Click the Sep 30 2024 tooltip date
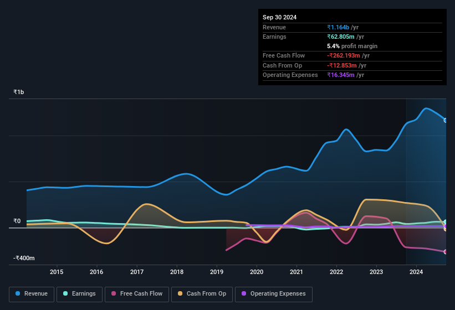Image resolution: width=455 pixels, height=310 pixels. (x=279, y=17)
